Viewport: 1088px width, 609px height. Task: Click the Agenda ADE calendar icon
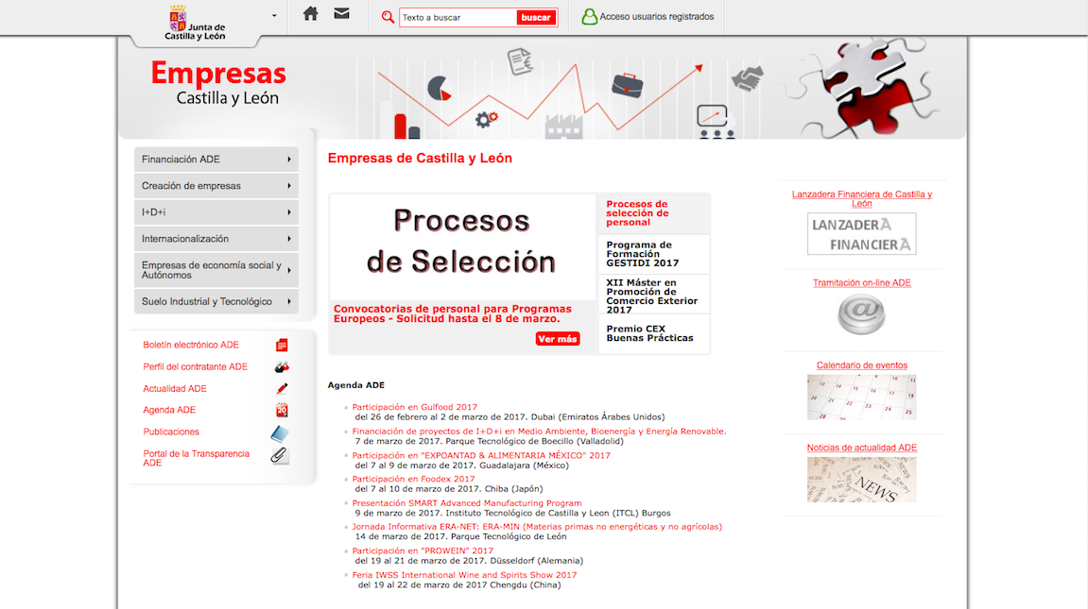pos(281,411)
